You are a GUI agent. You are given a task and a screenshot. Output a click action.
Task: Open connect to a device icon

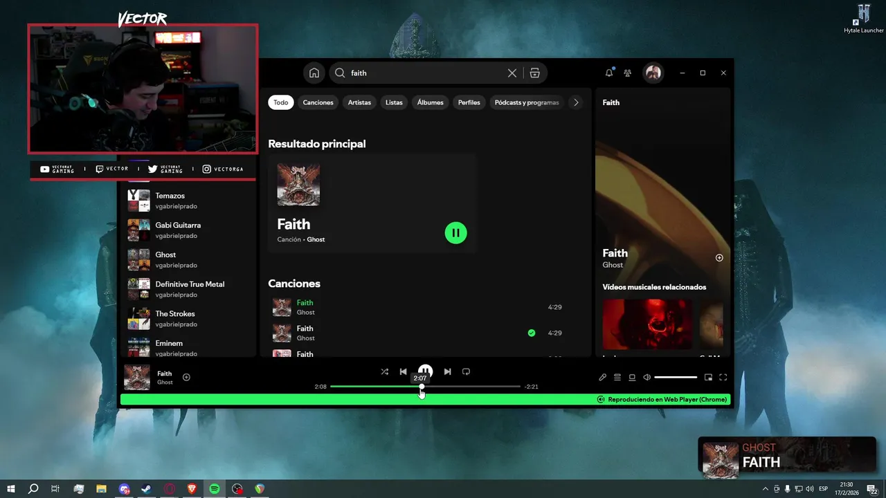pyautogui.click(x=632, y=377)
